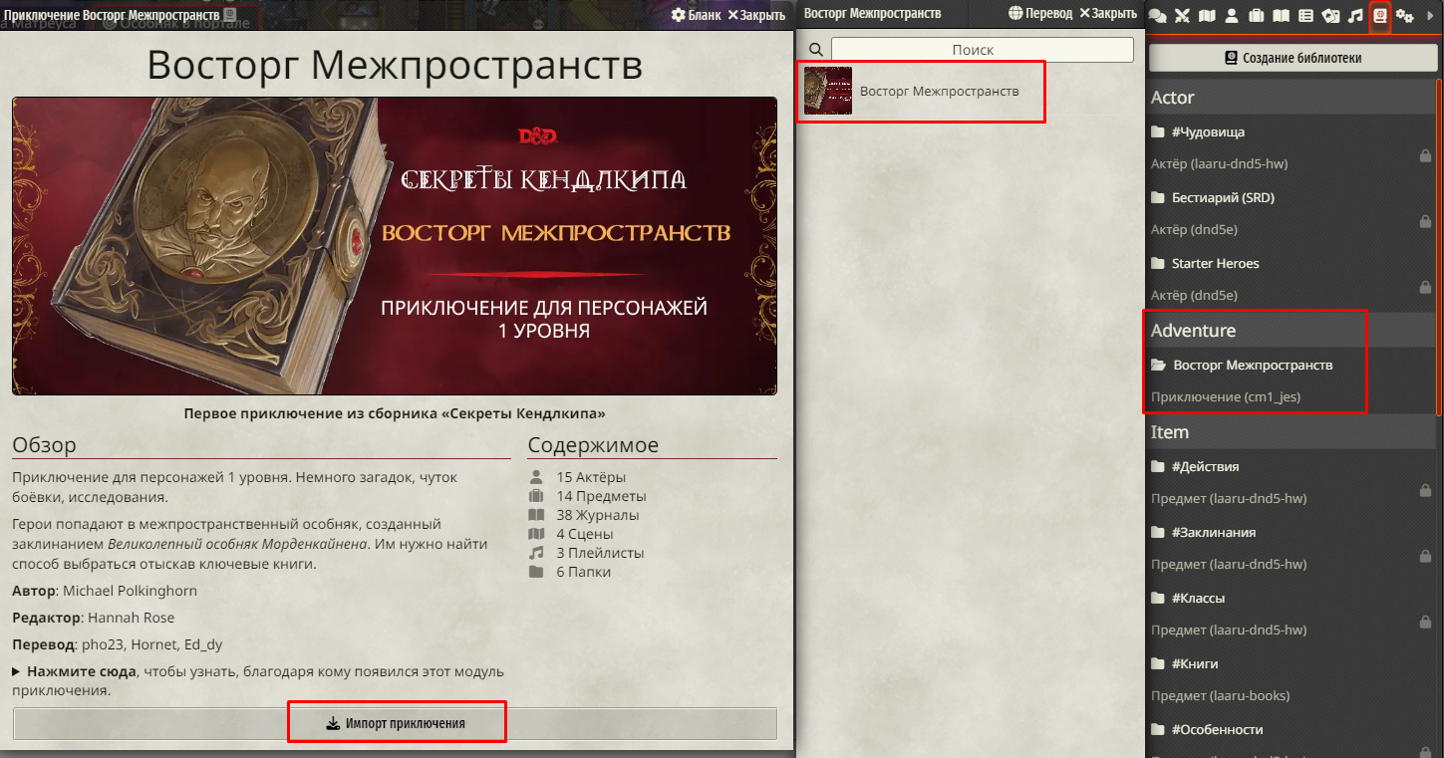The image size is (1444, 758).
Task: Click the Item section header
Action: 1292,431
